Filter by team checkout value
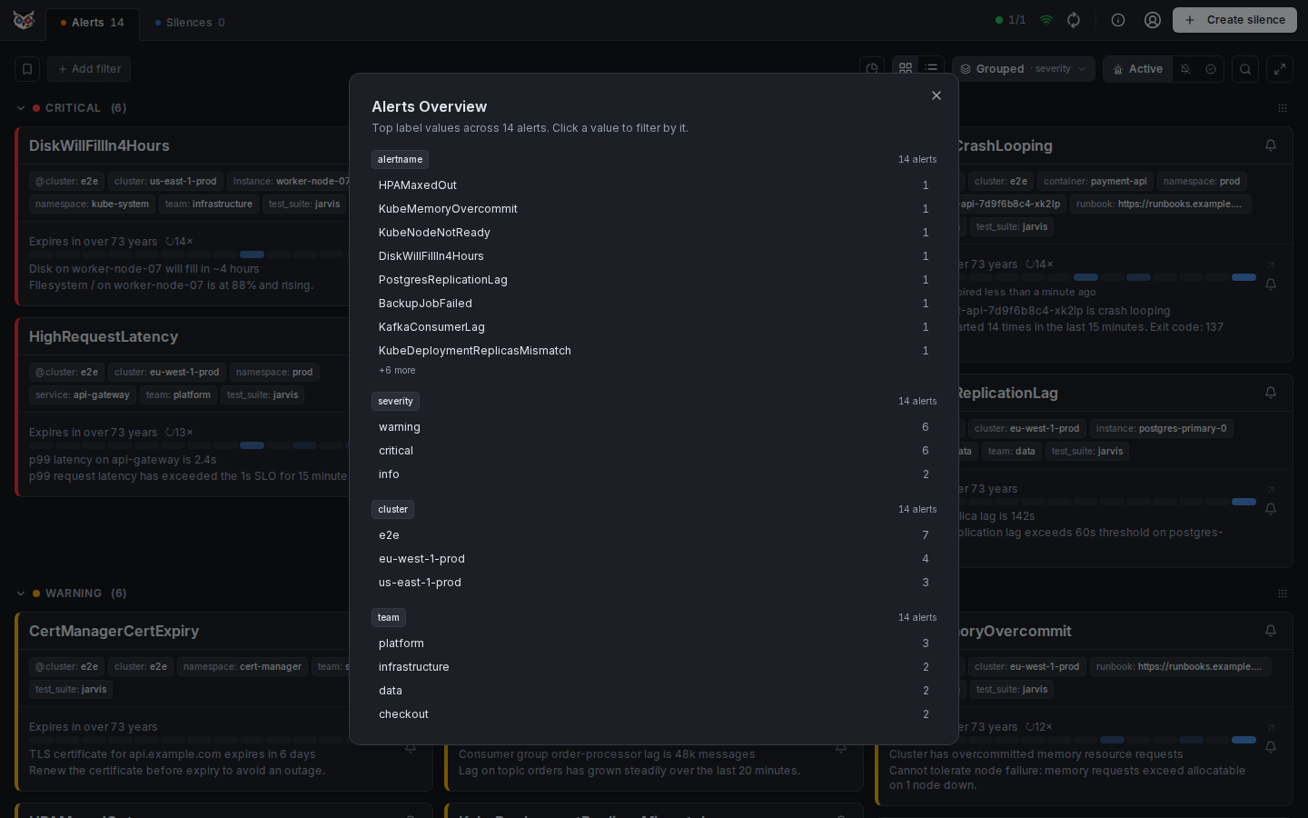This screenshot has height=818, width=1308. [654, 714]
